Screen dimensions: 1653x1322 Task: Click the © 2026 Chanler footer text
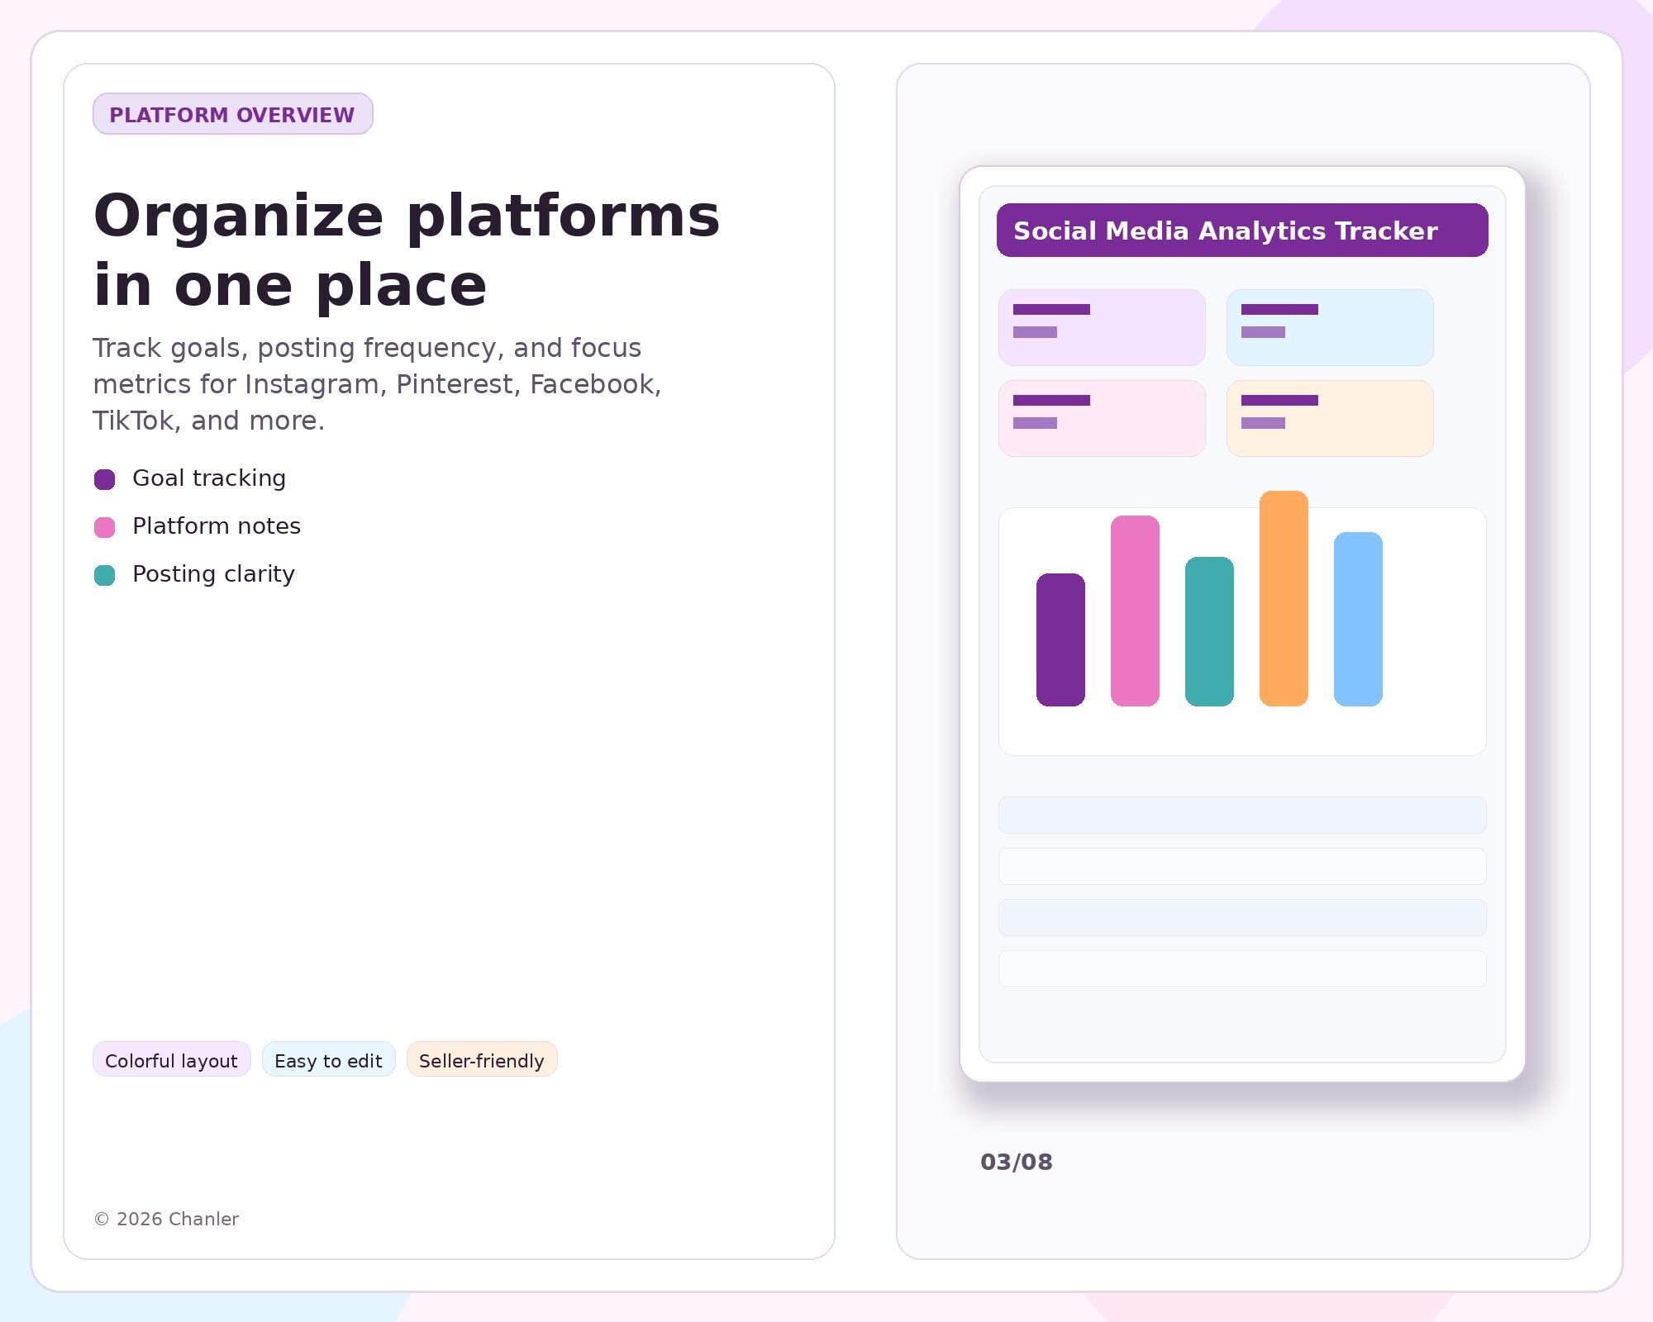point(166,1220)
